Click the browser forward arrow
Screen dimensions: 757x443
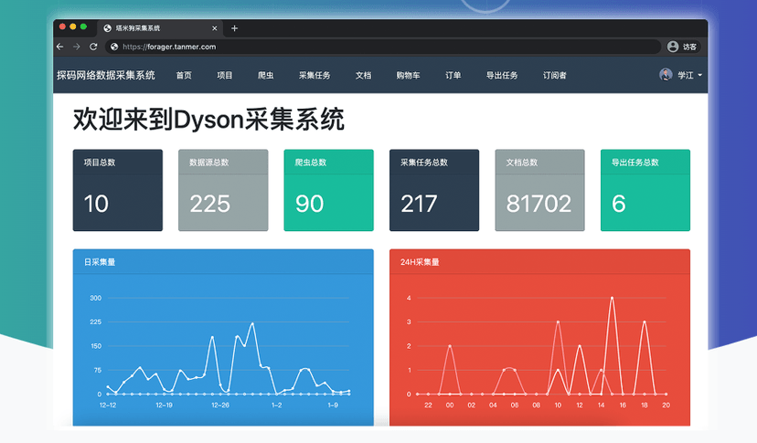[x=76, y=47]
